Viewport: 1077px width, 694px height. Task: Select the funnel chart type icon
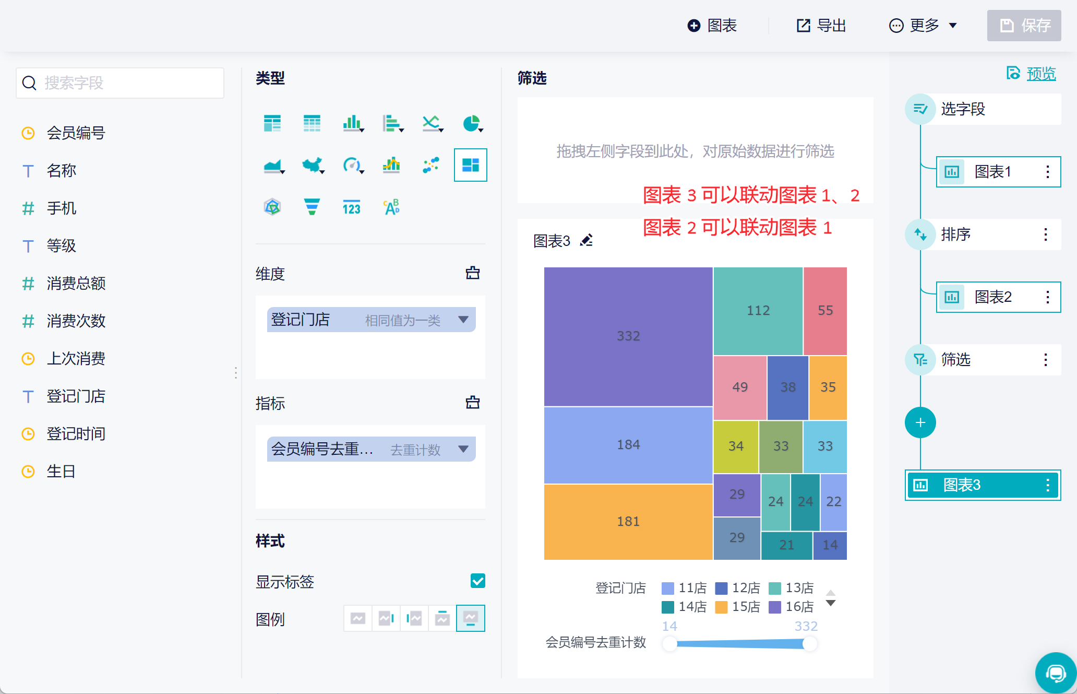[x=312, y=207]
